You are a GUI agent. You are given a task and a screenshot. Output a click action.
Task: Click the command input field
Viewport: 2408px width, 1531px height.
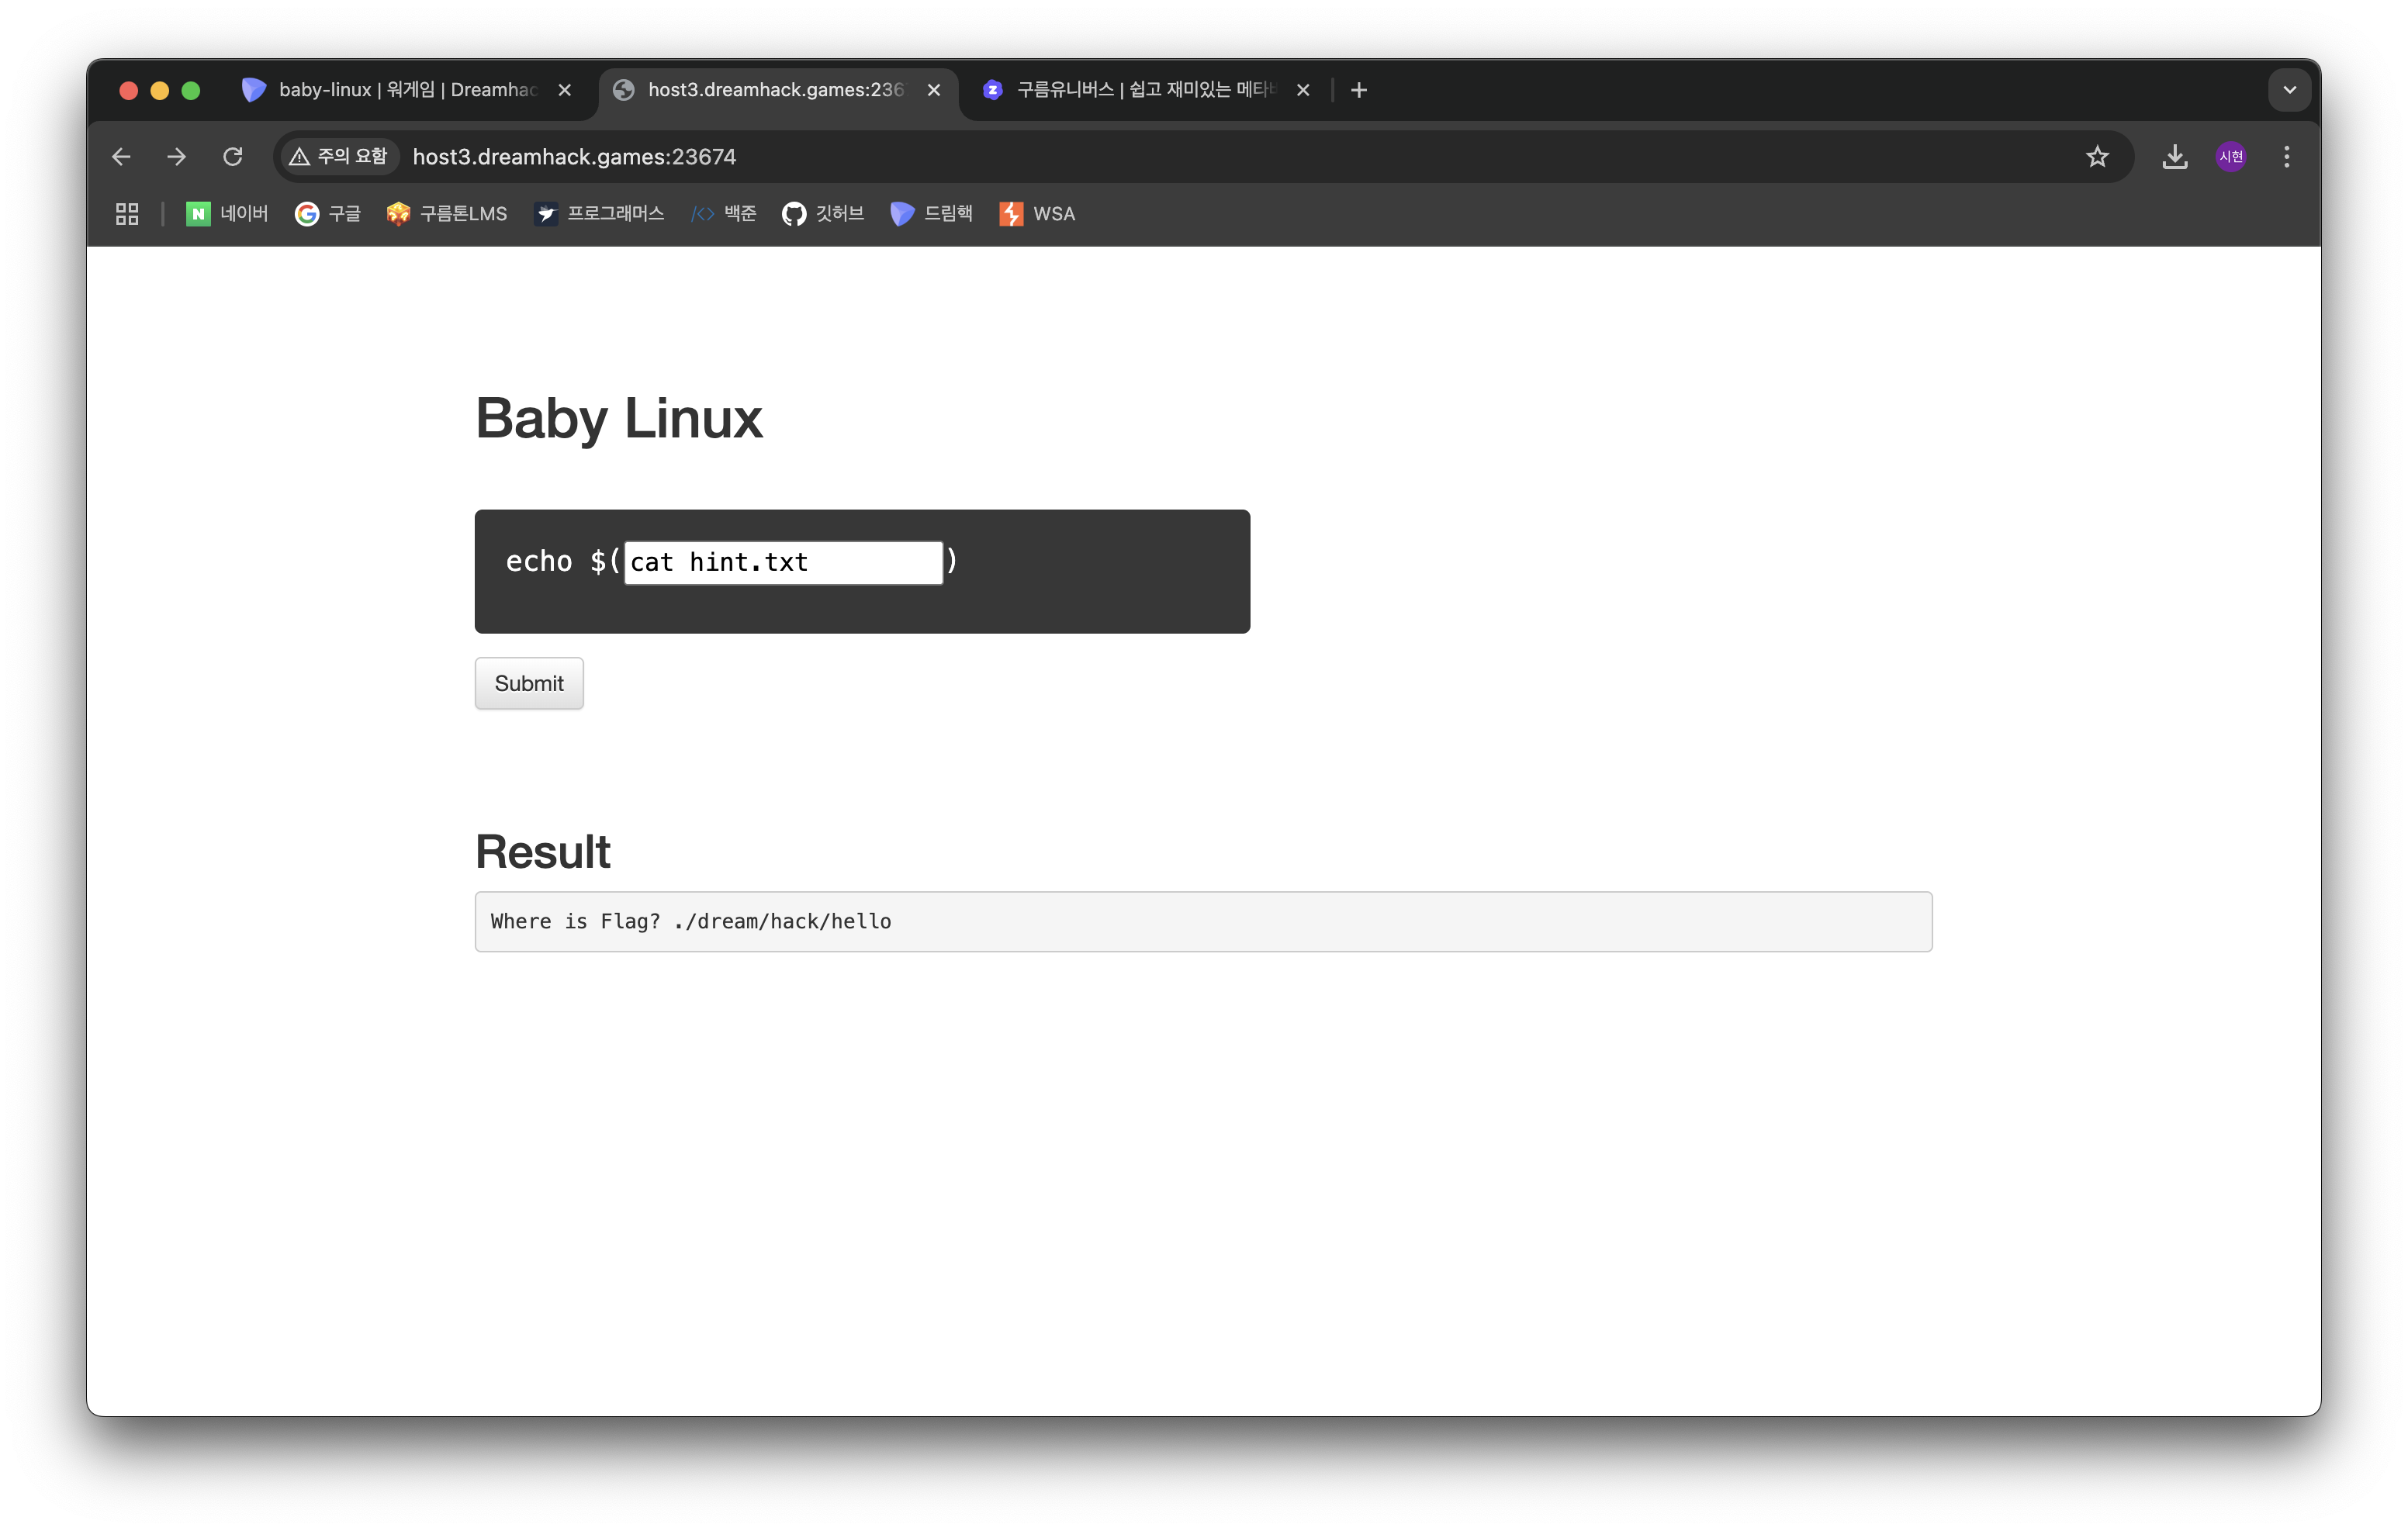click(x=783, y=563)
